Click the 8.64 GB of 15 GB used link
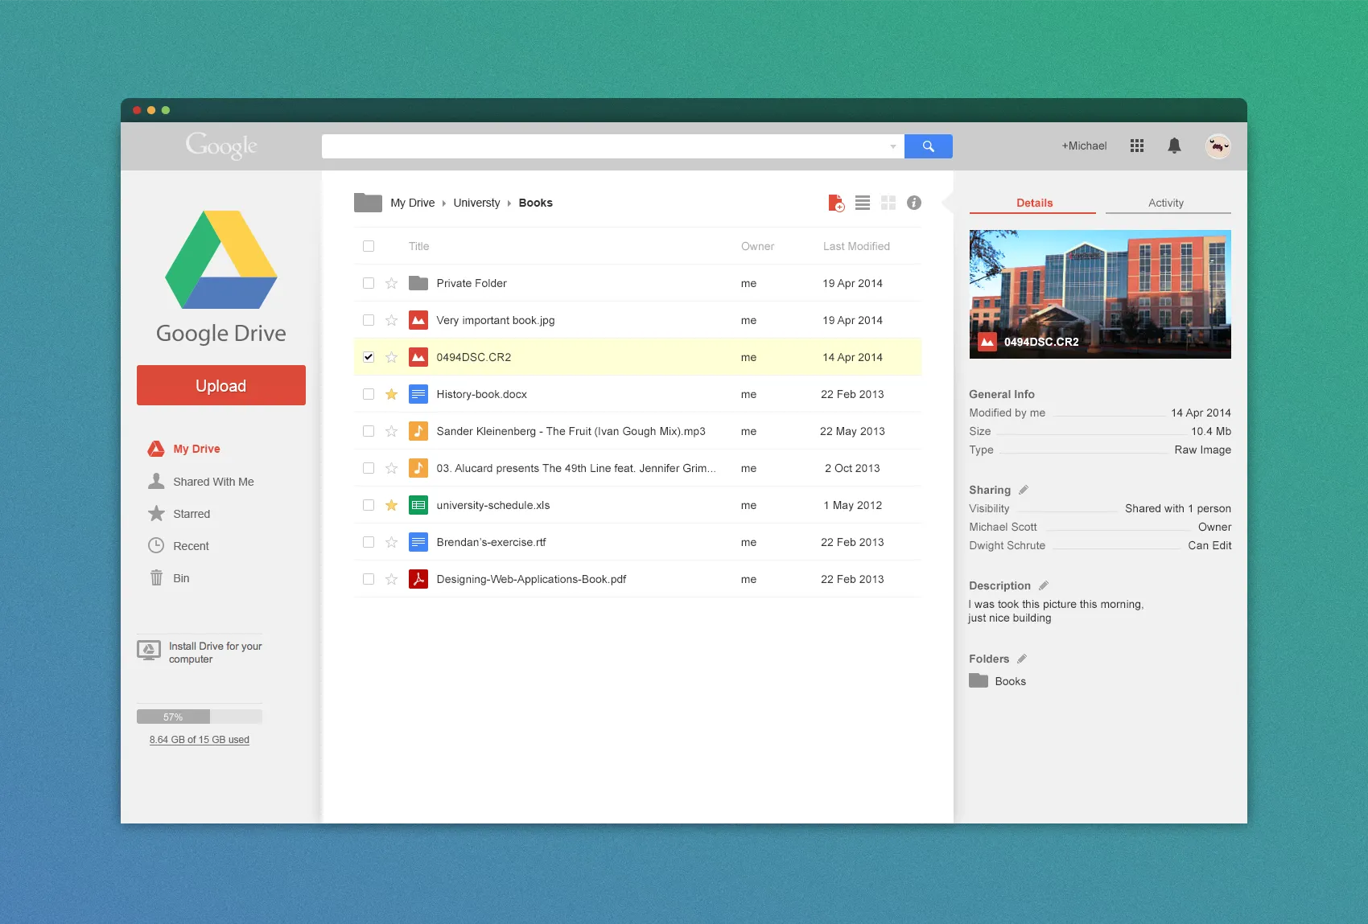This screenshot has width=1368, height=924. click(x=200, y=740)
